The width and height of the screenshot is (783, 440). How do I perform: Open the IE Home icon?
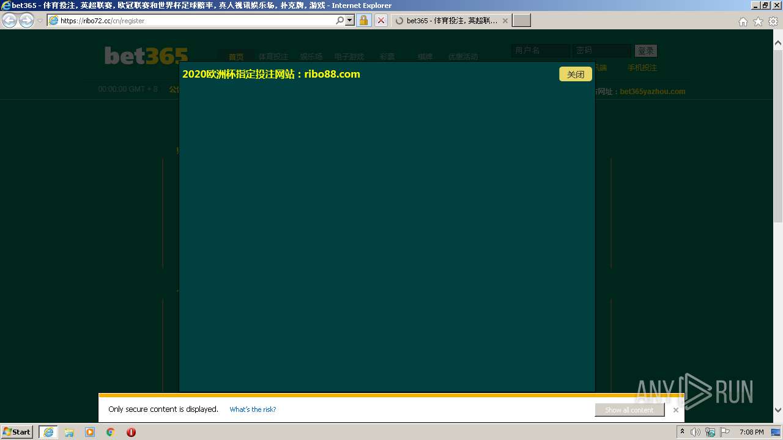[743, 21]
